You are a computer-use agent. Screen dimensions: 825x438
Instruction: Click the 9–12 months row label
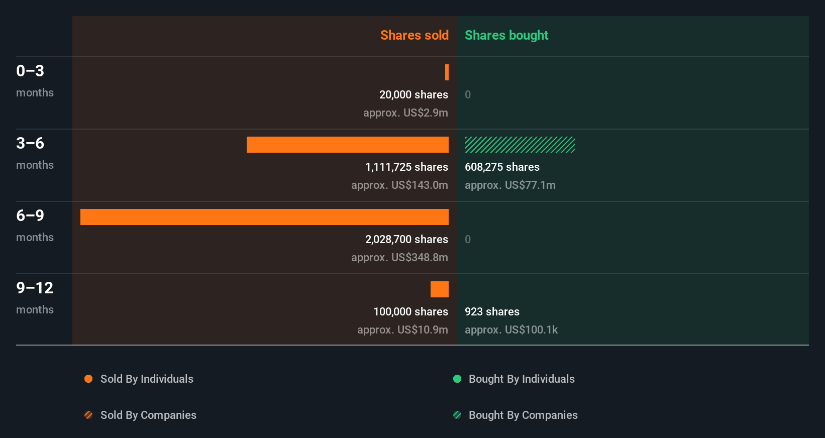click(x=35, y=298)
